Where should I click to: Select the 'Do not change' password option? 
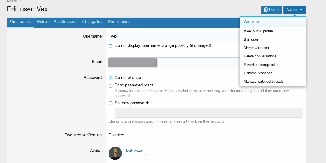click(111, 78)
